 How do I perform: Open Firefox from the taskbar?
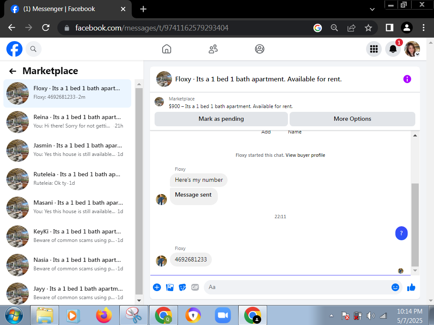[104, 315]
